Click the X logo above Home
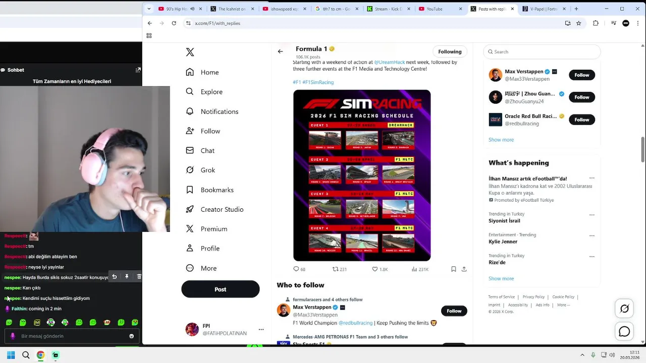 [190, 52]
